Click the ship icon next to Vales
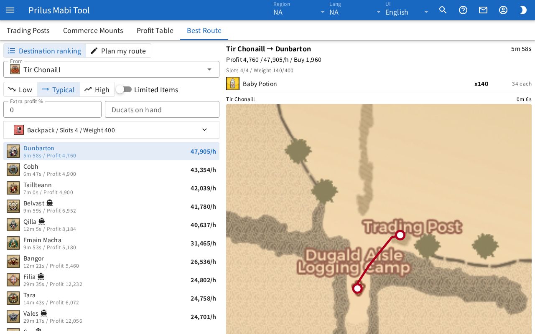535x334 pixels. 44,313
